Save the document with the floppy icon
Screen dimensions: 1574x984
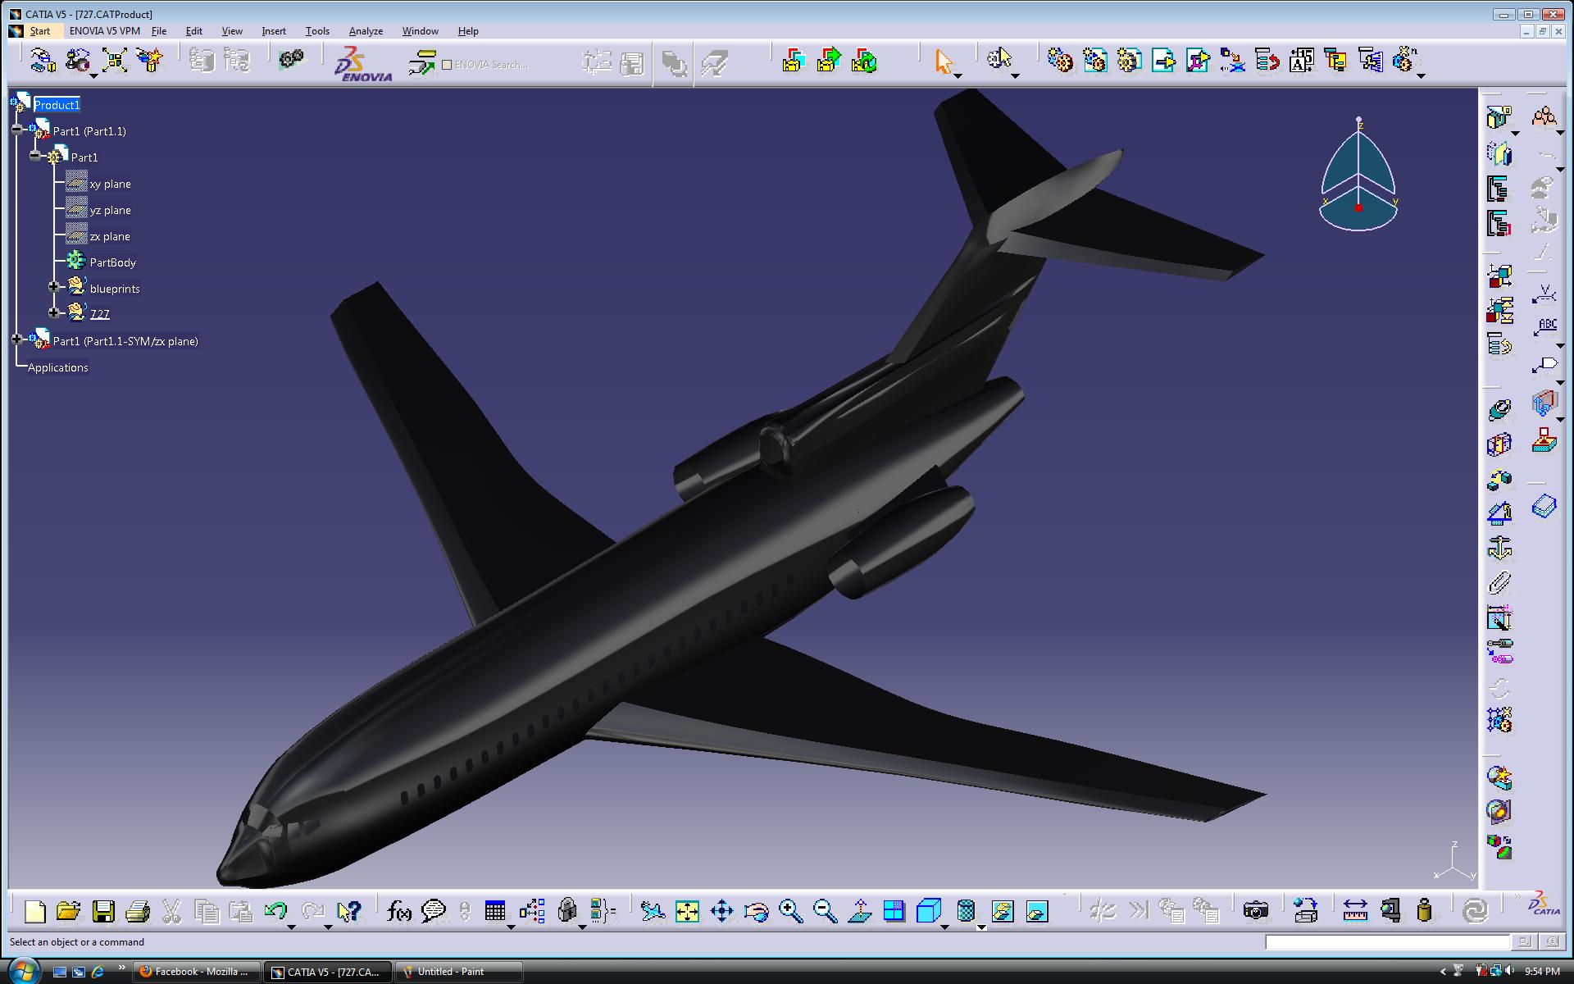pos(103,911)
